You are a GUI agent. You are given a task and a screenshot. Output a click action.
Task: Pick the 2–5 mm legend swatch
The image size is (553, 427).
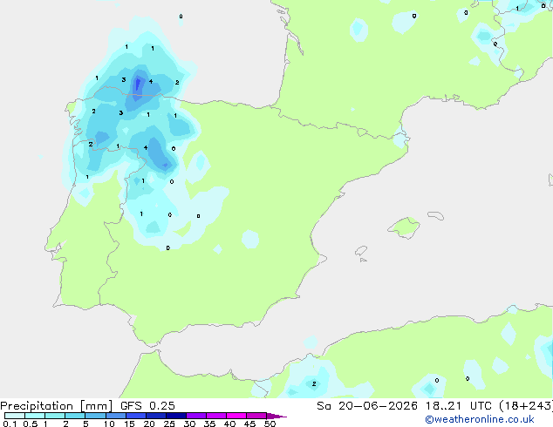[75, 416]
